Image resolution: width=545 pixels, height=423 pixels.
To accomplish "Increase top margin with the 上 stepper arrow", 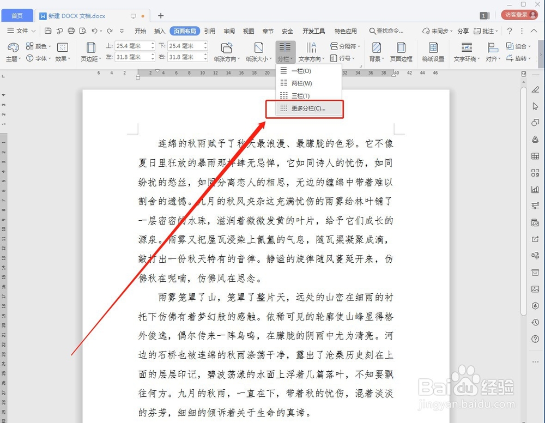I will pyautogui.click(x=153, y=44).
